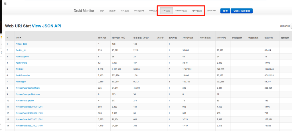This screenshot has height=131, width=292.
Task: Select the Session监控 tab
Action: (x=181, y=11)
